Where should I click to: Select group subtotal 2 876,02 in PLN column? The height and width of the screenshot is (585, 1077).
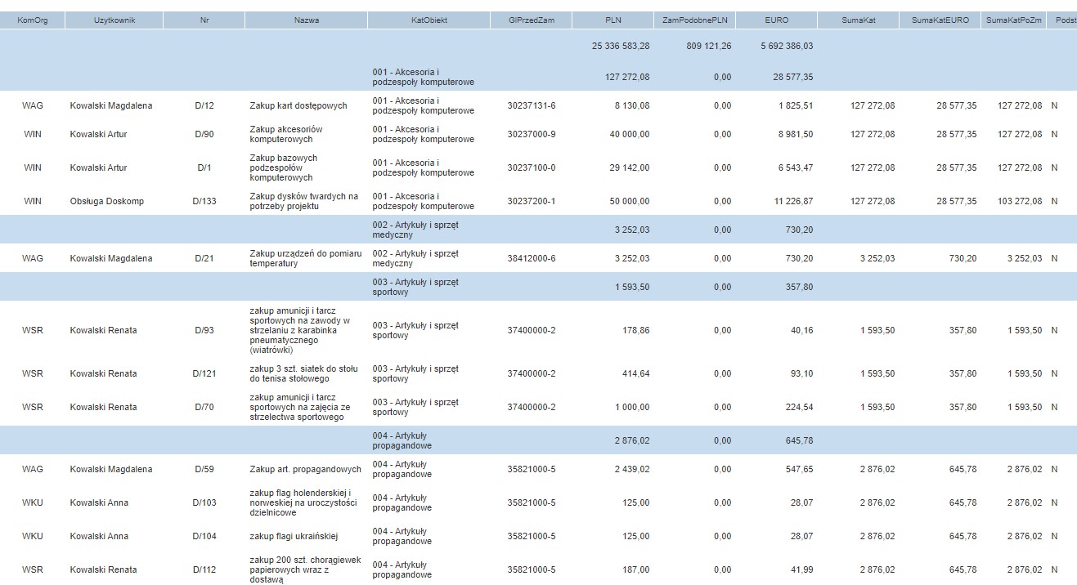(633, 440)
